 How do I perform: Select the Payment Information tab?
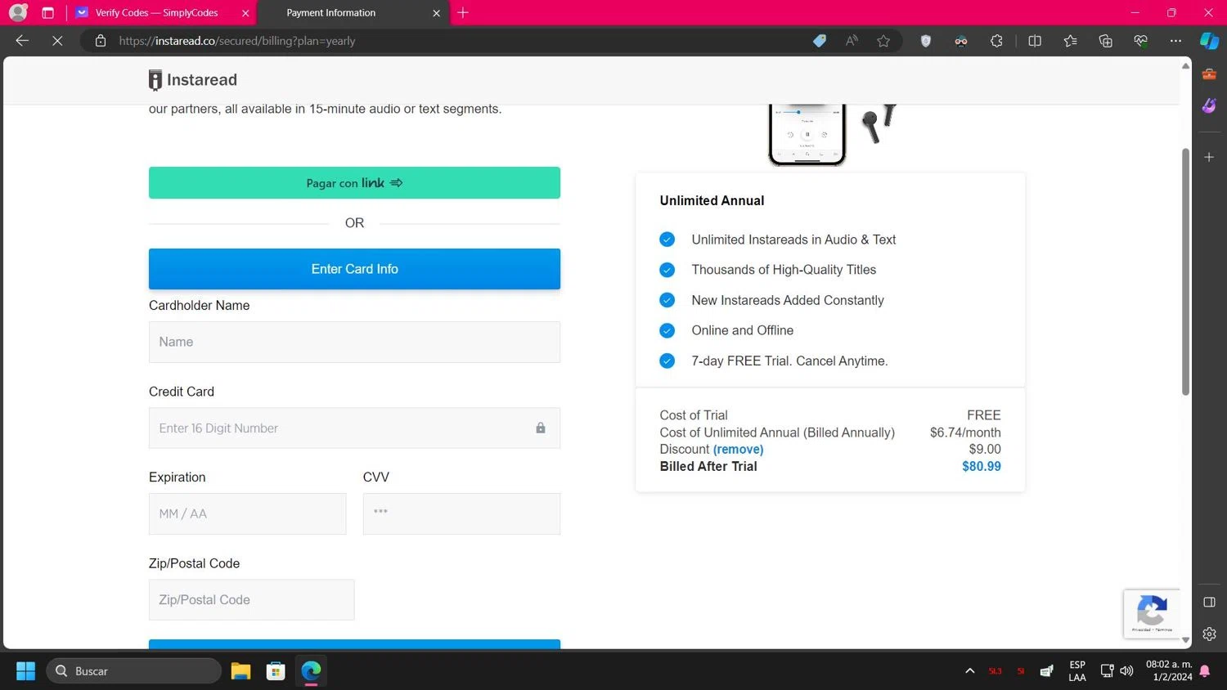tap(331, 13)
